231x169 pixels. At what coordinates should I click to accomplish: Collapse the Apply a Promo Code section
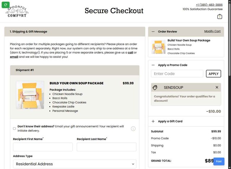click(153, 65)
